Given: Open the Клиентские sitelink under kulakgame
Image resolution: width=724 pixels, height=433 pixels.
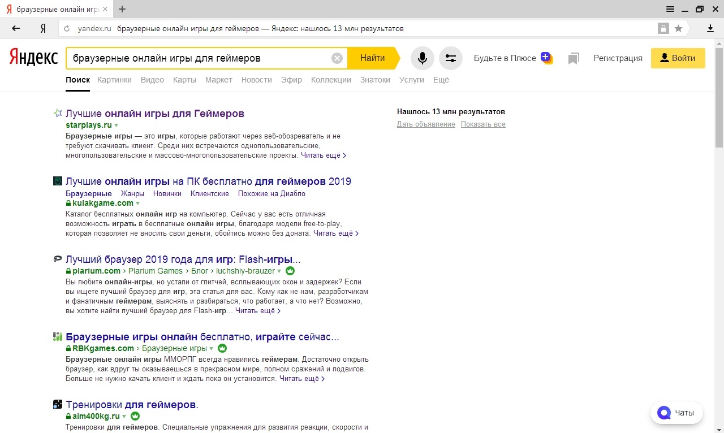Looking at the screenshot, I should [x=210, y=193].
